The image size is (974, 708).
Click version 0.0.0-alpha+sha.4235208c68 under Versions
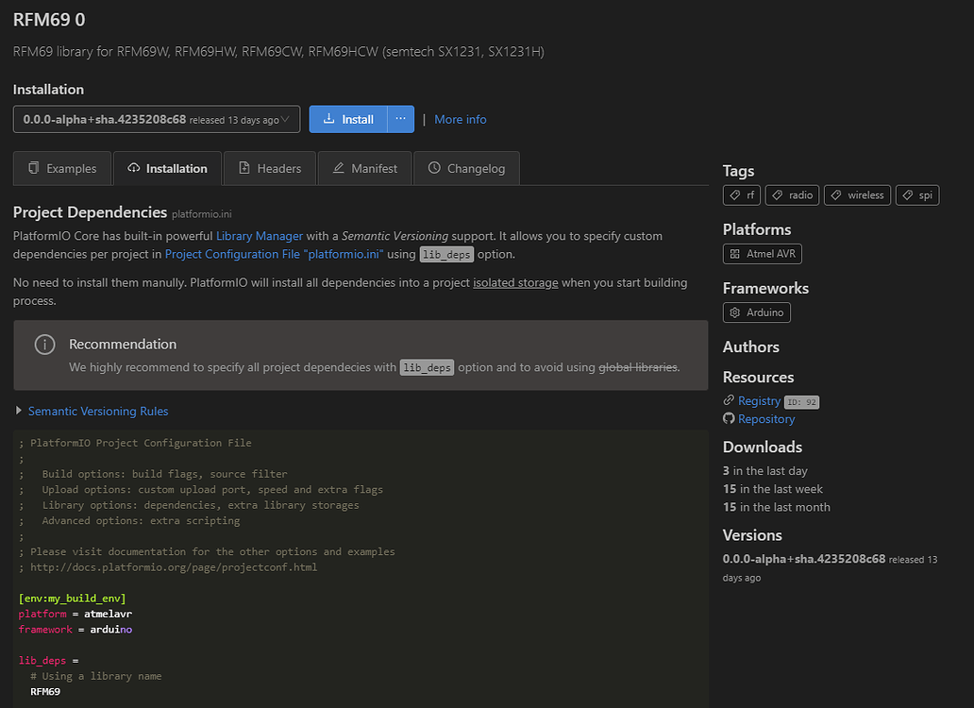[804, 558]
